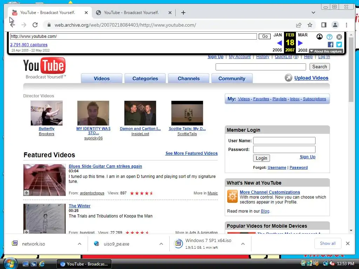Go to previous capture with left blue arrow
This screenshot has height=269, width=359.
279,43
